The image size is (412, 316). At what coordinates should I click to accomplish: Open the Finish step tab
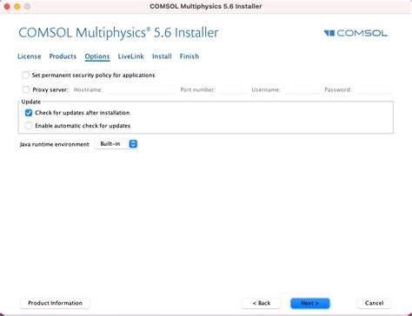click(x=189, y=56)
